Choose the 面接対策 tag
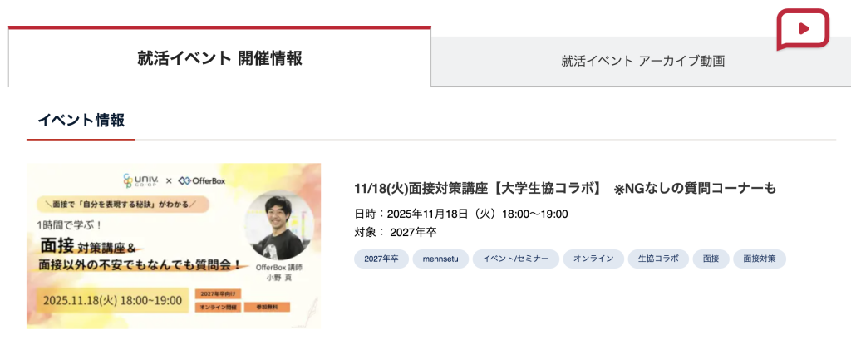The width and height of the screenshot is (851, 350). click(x=760, y=259)
